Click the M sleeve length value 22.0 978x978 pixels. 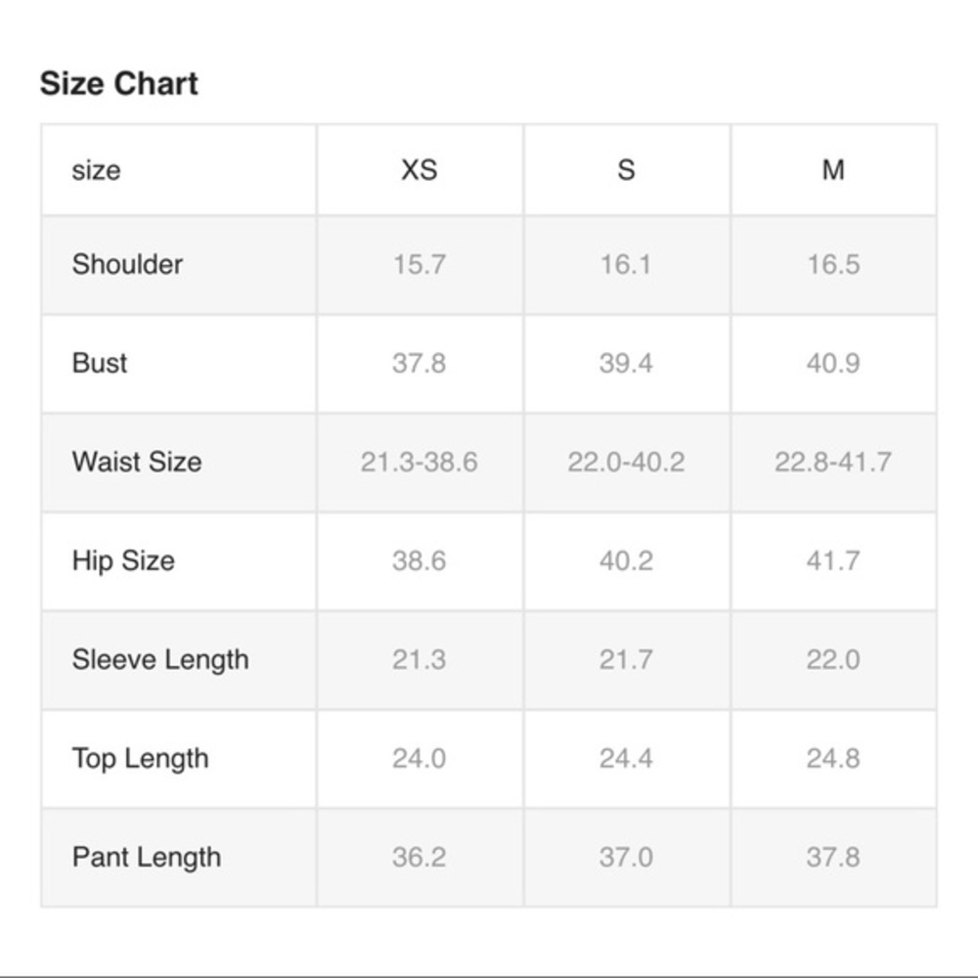pyautogui.click(x=833, y=660)
